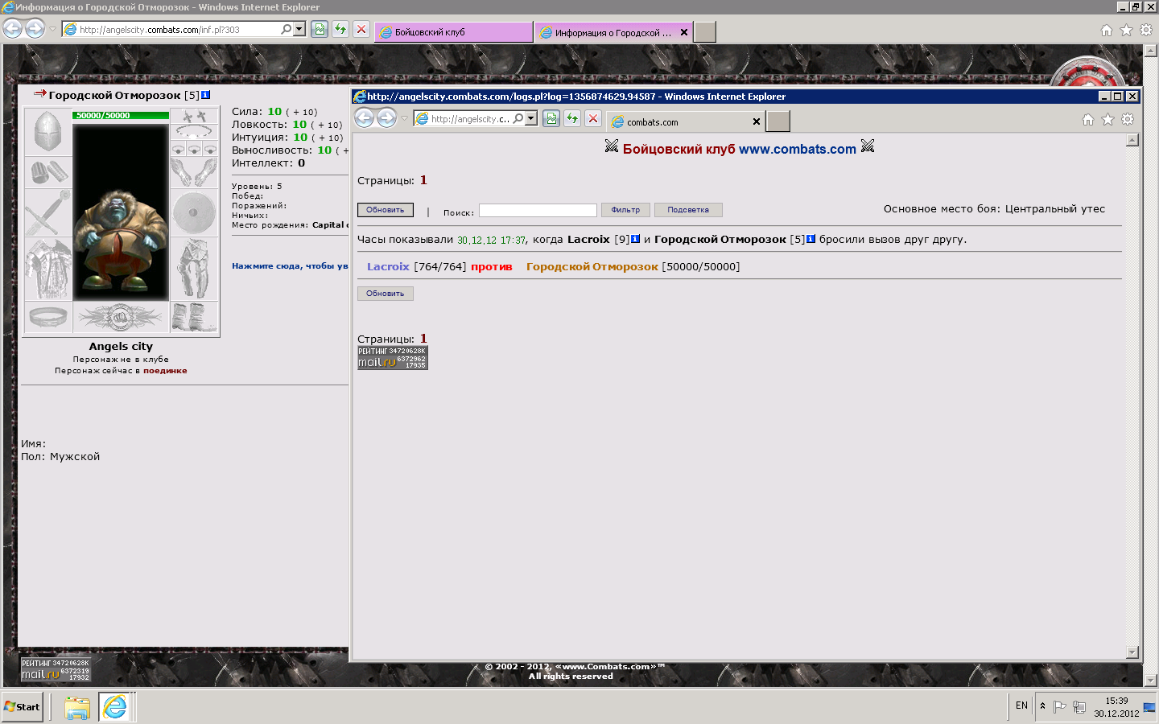Open info icon next to Городской Отморозок in log
1159x724 pixels.
tap(810, 239)
